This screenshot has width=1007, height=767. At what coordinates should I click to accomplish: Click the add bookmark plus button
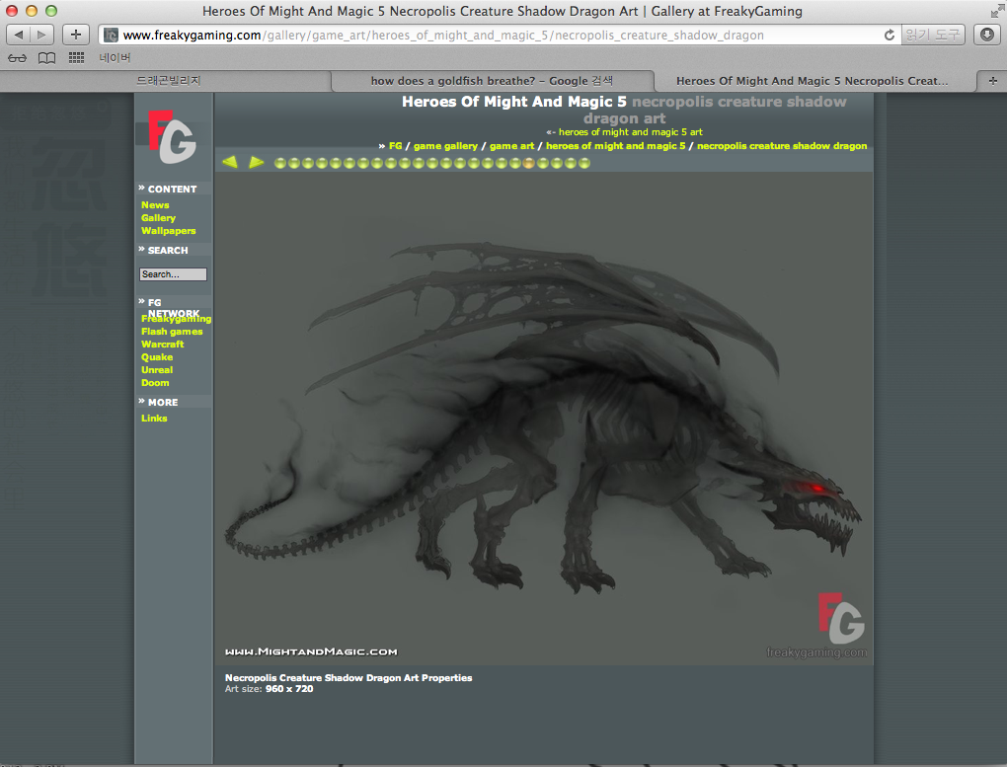click(76, 35)
